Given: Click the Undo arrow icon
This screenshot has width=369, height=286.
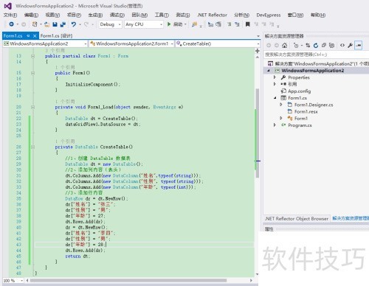Looking at the screenshot, I should click(x=74, y=24).
